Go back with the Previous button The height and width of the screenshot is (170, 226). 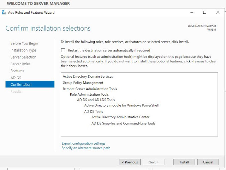[130, 162]
